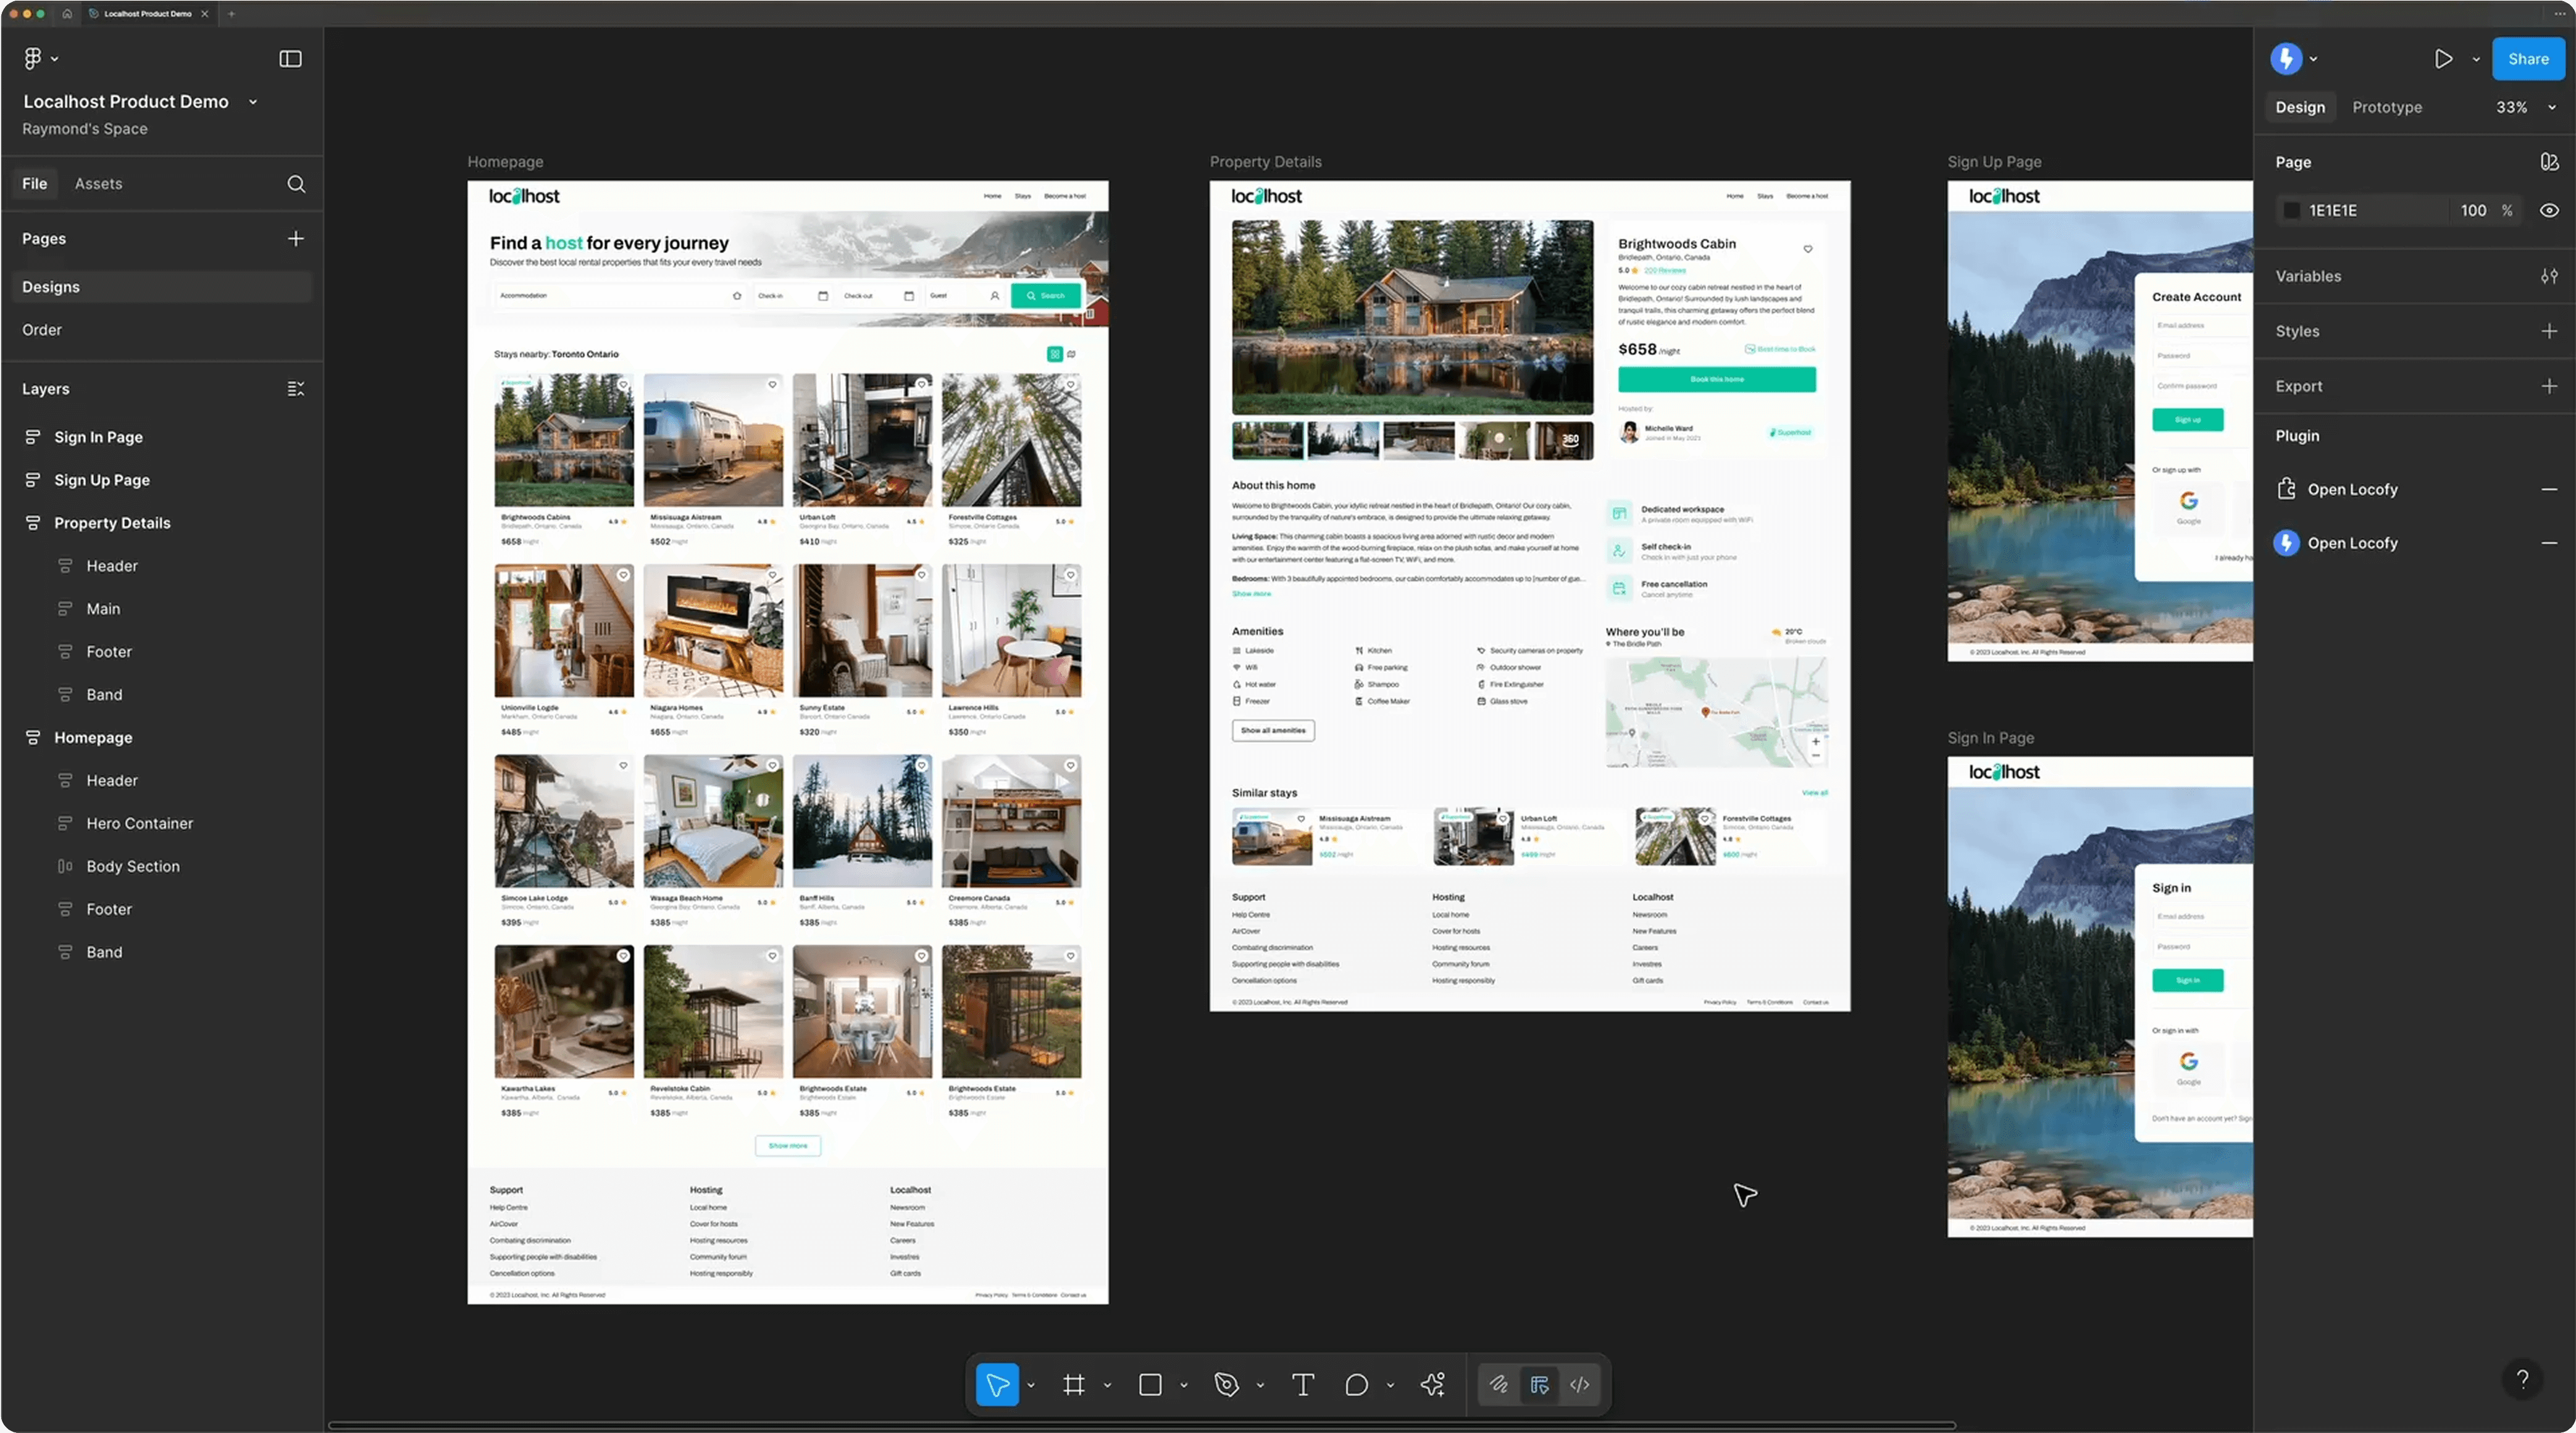
Task: Click the blue Share button
Action: click(x=2527, y=59)
